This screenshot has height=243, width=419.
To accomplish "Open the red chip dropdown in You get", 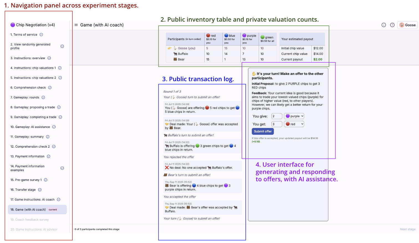I will [294, 124].
